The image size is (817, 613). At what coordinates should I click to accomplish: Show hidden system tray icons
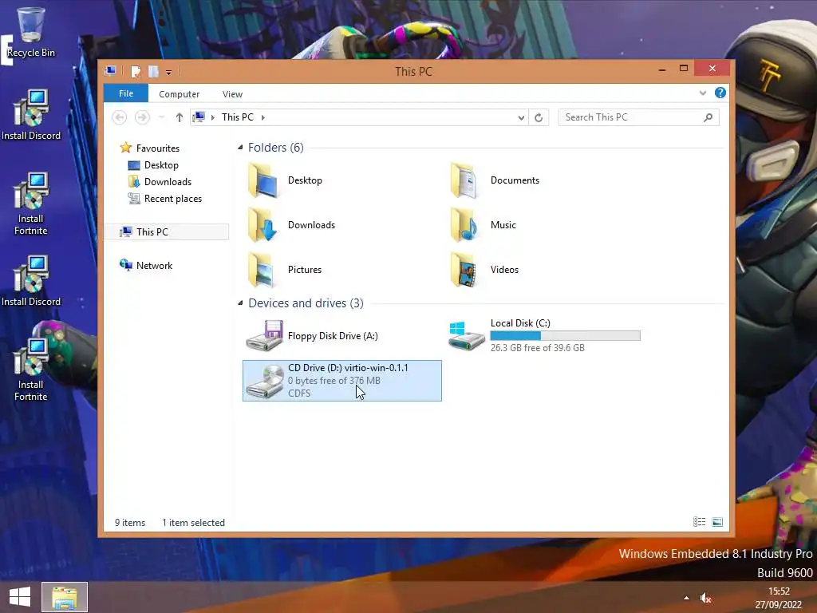[x=686, y=598]
